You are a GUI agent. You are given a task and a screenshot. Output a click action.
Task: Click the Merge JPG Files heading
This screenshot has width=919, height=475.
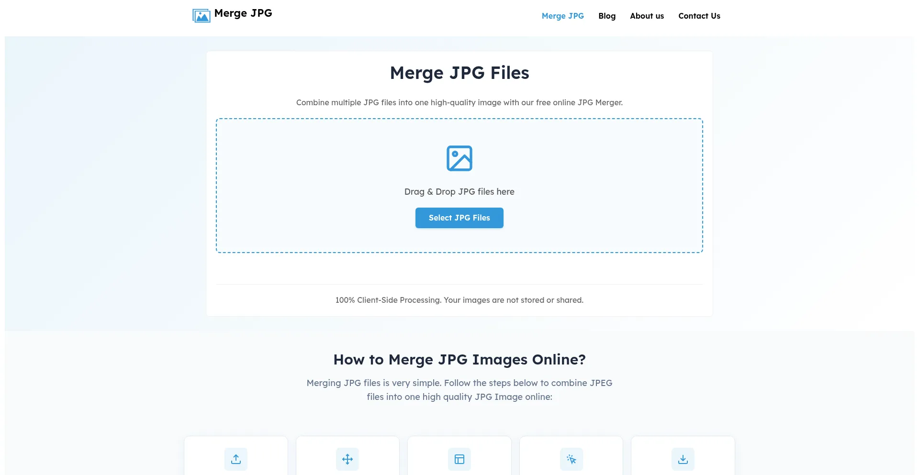[459, 73]
